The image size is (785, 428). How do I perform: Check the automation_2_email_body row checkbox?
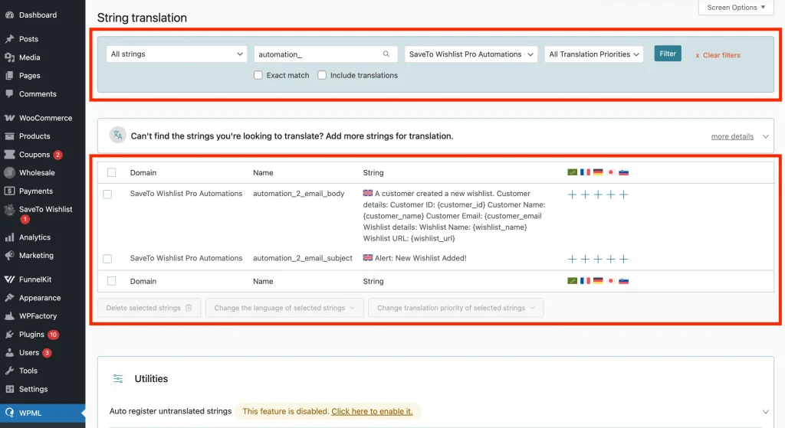coord(107,194)
